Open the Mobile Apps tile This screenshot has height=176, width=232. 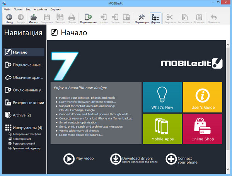point(162,128)
